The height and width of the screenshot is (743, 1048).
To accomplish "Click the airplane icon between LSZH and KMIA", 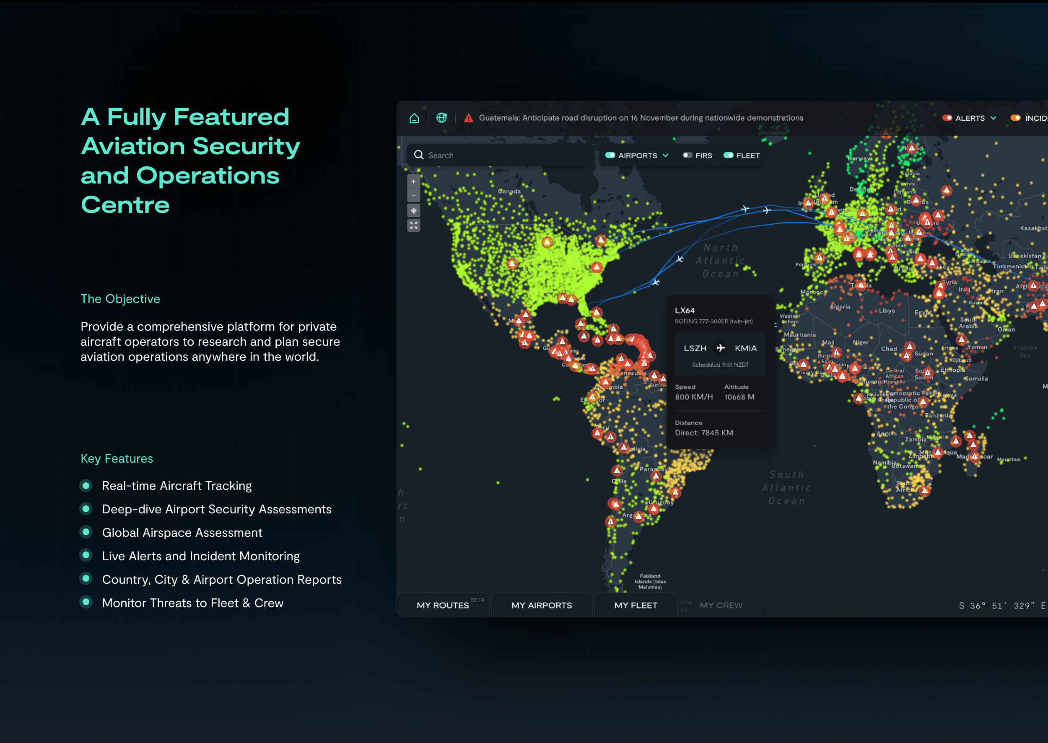I will 720,348.
